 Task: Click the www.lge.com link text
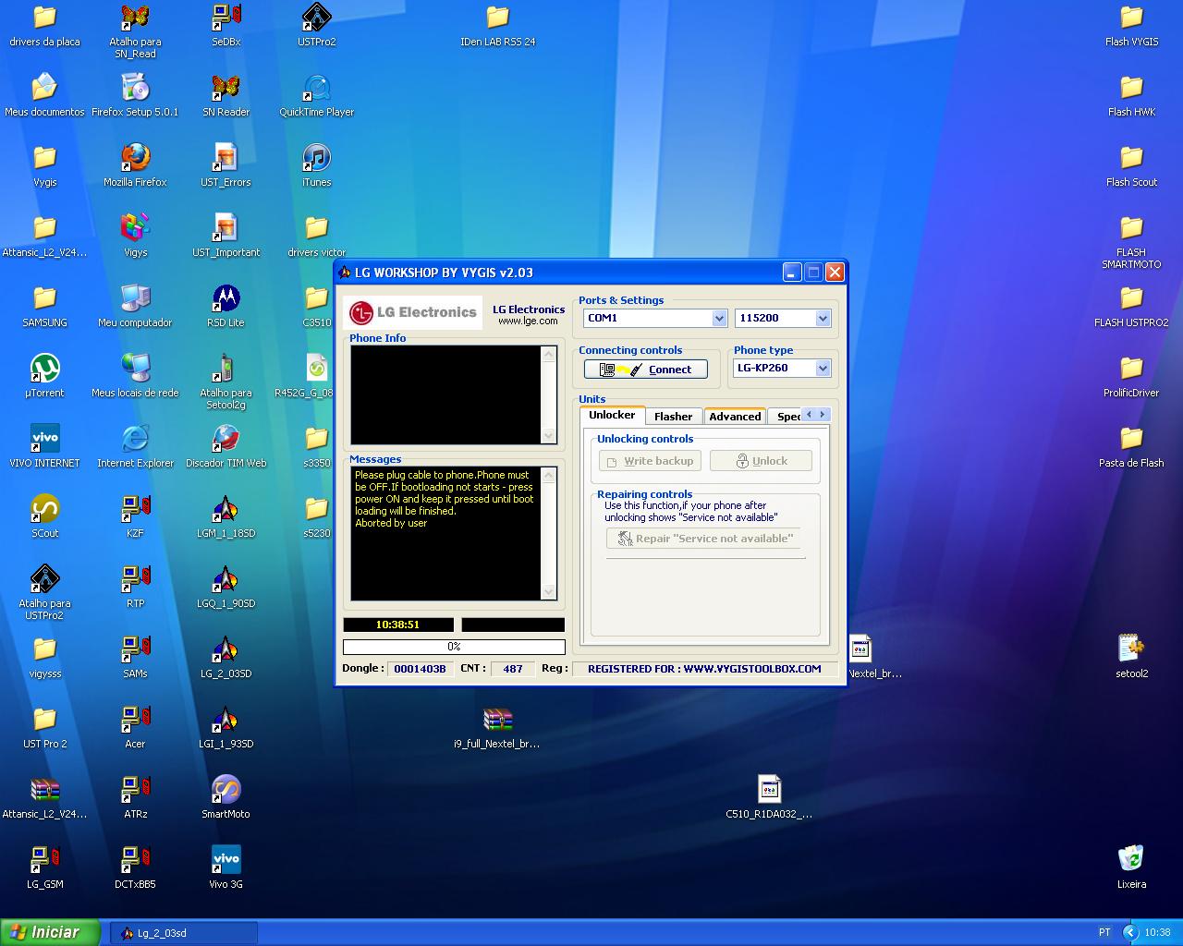528,321
